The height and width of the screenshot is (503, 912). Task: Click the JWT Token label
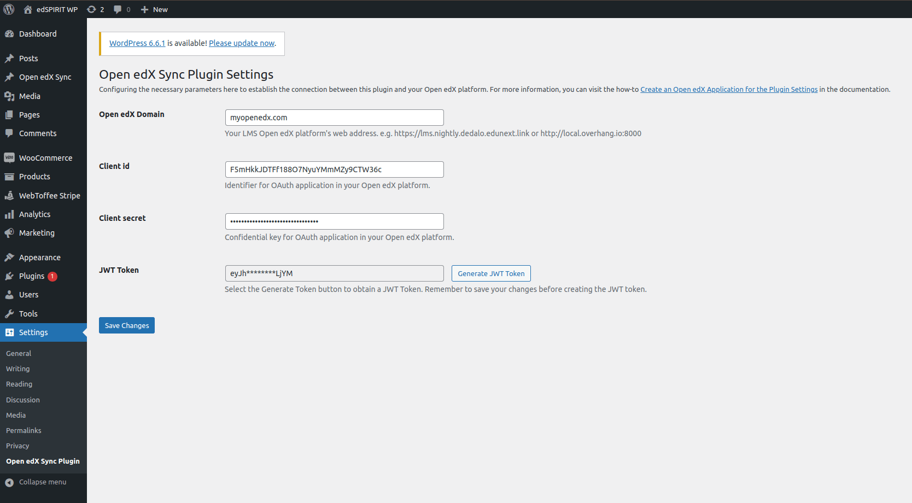[x=119, y=270]
